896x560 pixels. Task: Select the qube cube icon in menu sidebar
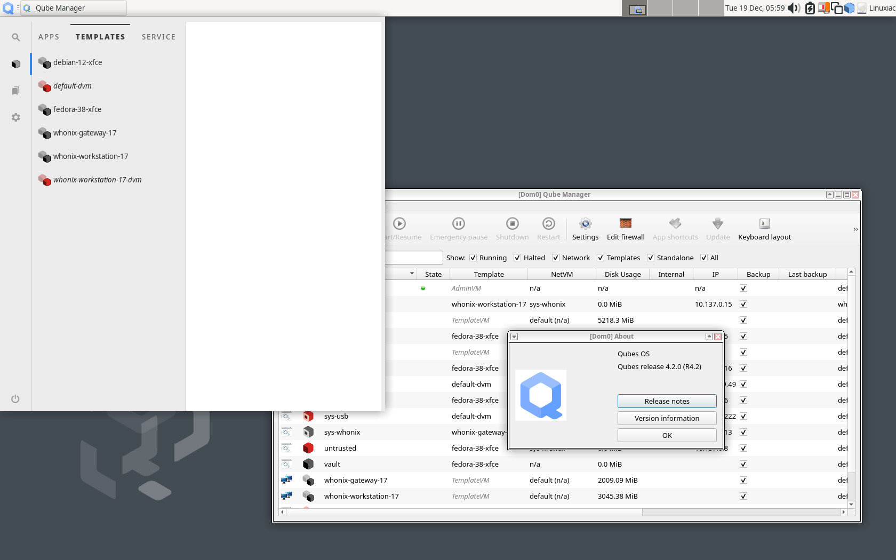16,64
